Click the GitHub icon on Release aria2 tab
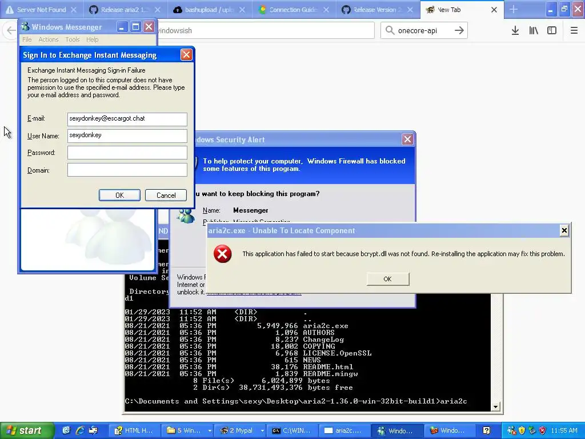585x439 pixels. (x=94, y=10)
